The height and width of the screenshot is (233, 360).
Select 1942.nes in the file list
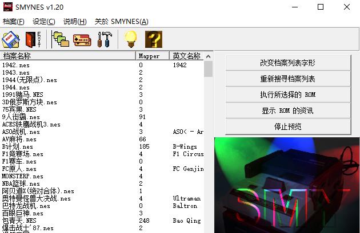click(x=17, y=66)
